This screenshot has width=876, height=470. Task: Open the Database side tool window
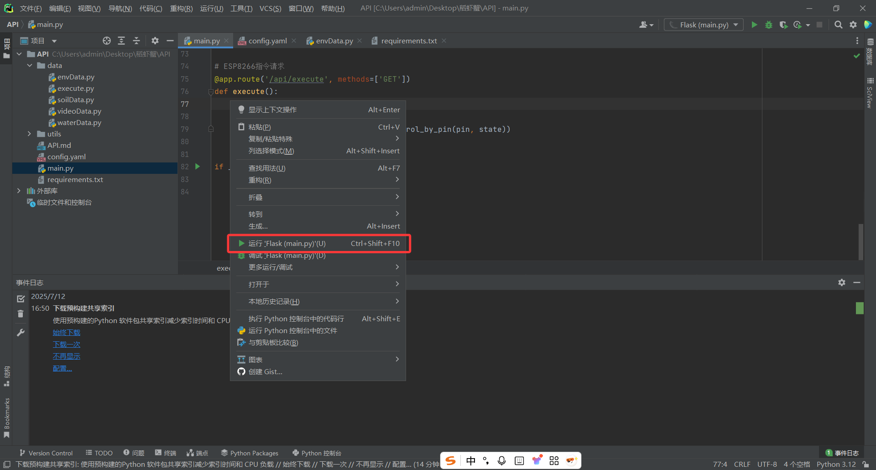pos(870,52)
